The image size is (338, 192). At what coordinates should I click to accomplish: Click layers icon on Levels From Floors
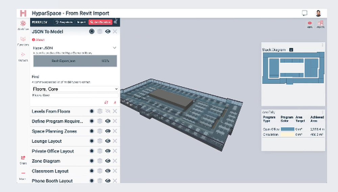tap(100, 111)
